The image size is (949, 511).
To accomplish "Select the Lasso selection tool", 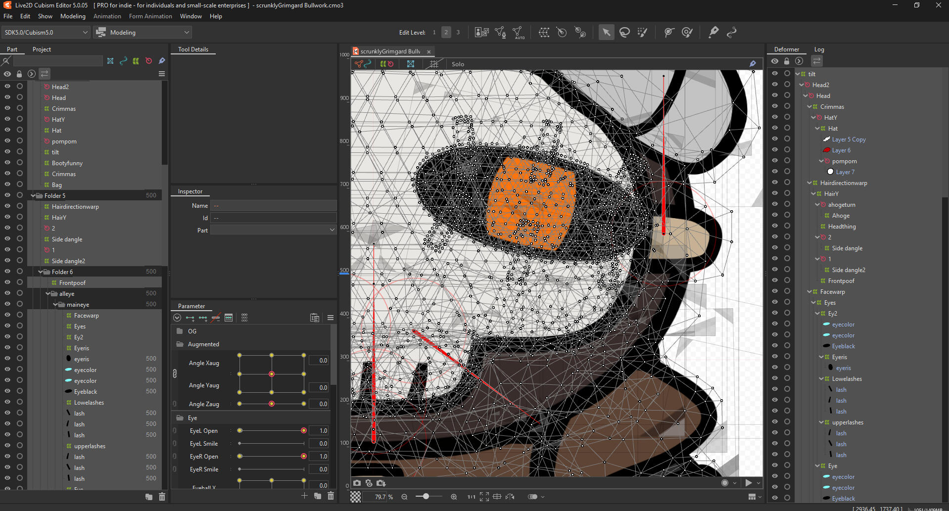I will coord(624,33).
